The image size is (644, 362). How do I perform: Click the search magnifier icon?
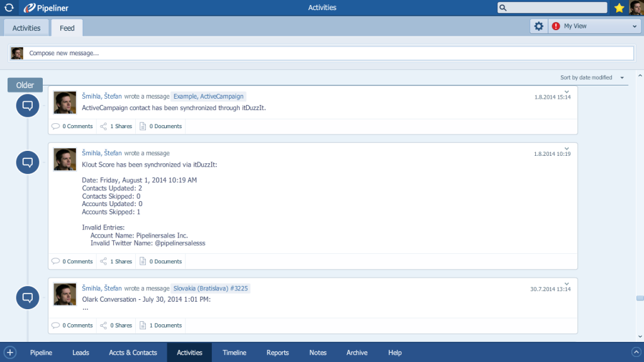[x=503, y=8]
